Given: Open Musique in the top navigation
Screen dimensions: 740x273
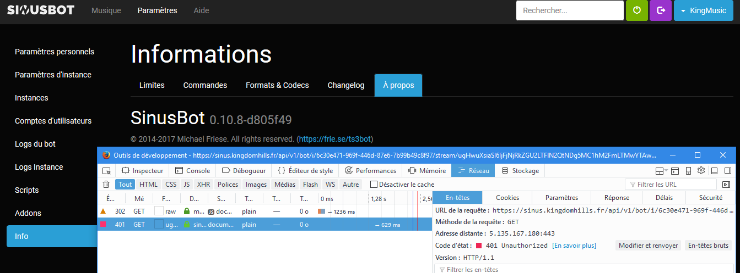Looking at the screenshot, I should 106,10.
